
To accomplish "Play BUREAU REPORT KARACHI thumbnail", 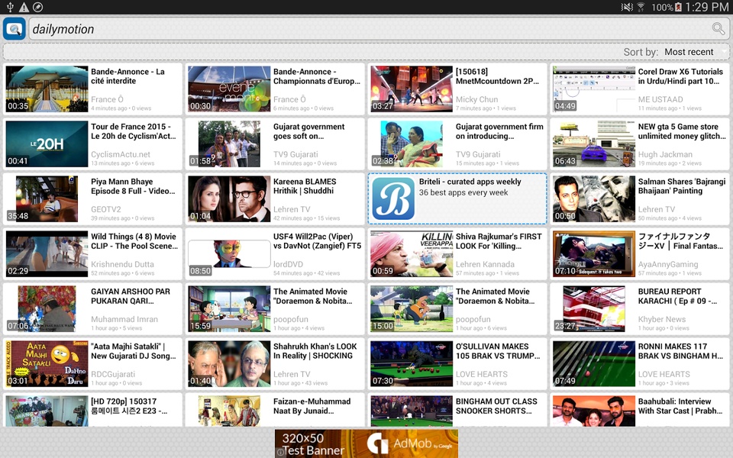I will click(594, 308).
